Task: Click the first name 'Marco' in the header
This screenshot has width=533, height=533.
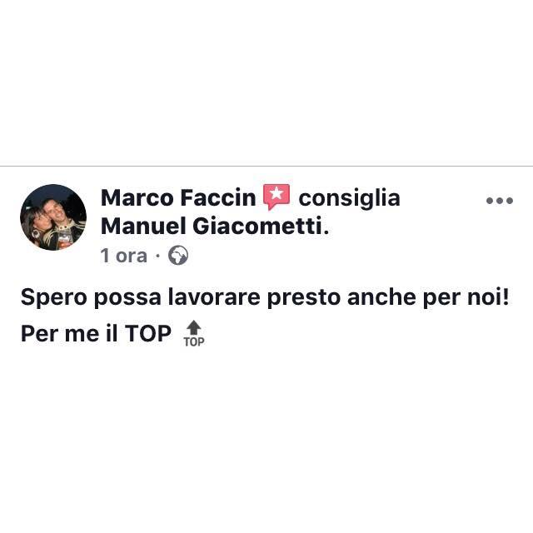Action: point(137,197)
